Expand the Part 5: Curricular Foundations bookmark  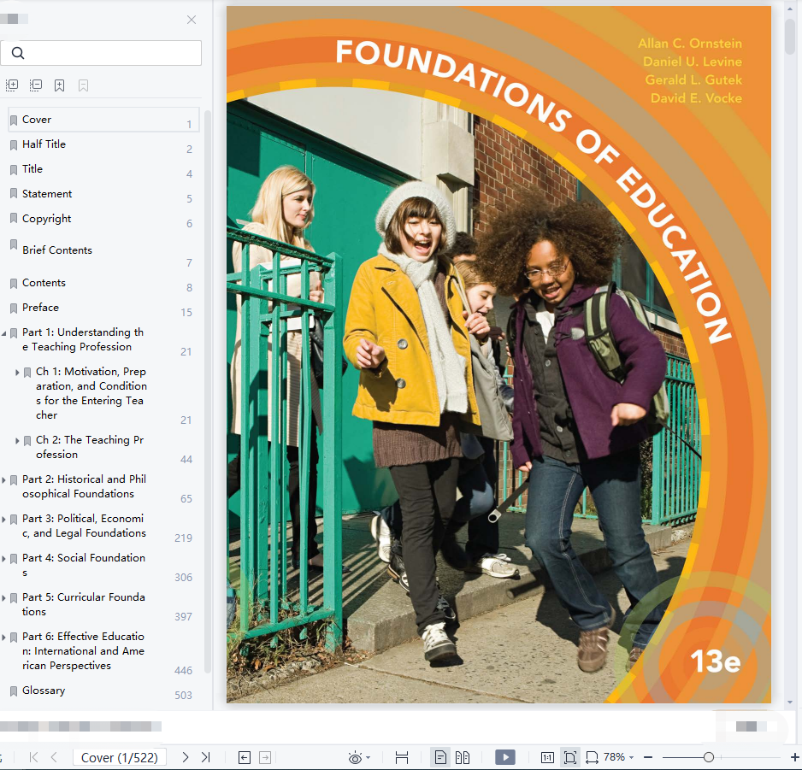[x=4, y=598]
